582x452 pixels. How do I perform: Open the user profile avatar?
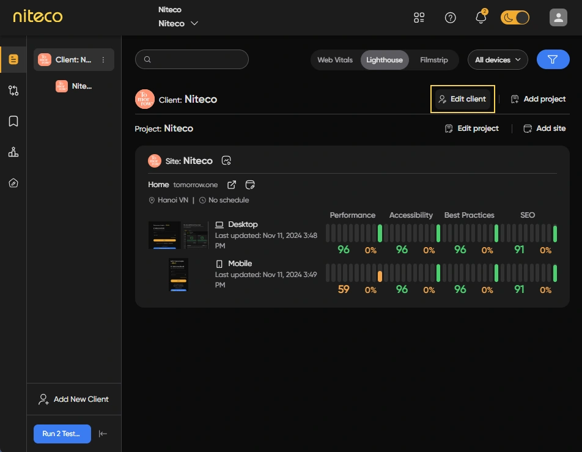click(558, 18)
